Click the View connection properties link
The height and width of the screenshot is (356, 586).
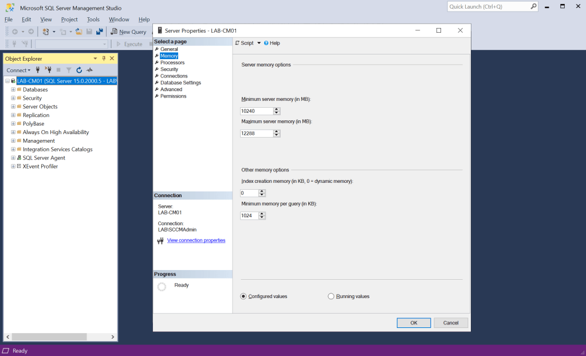point(196,240)
